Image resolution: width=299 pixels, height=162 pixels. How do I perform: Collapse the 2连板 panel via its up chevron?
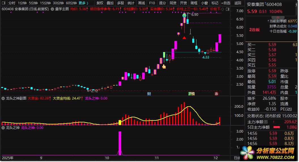coord(278,18)
